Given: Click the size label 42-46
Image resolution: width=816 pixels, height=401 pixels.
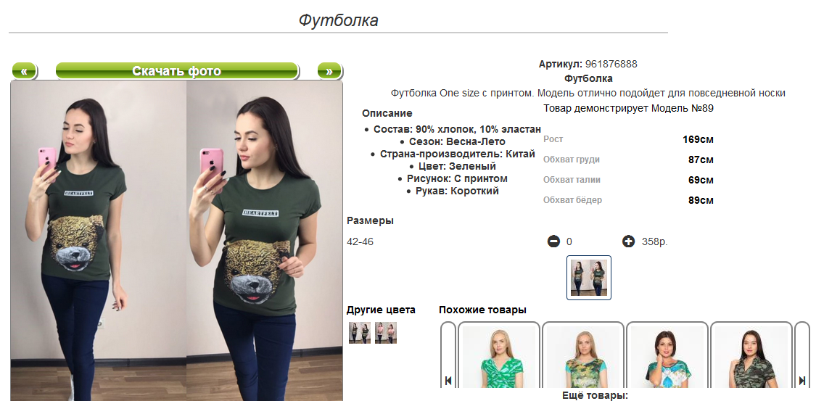Looking at the screenshot, I should point(360,242).
